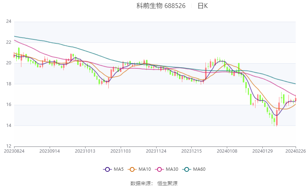Click the 20240108 date axis label
Image resolution: width=308 pixels, height=187 pixels.
(x=227, y=151)
